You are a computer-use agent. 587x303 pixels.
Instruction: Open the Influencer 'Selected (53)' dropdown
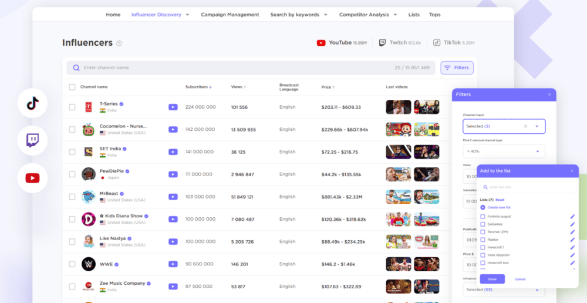pos(504,290)
